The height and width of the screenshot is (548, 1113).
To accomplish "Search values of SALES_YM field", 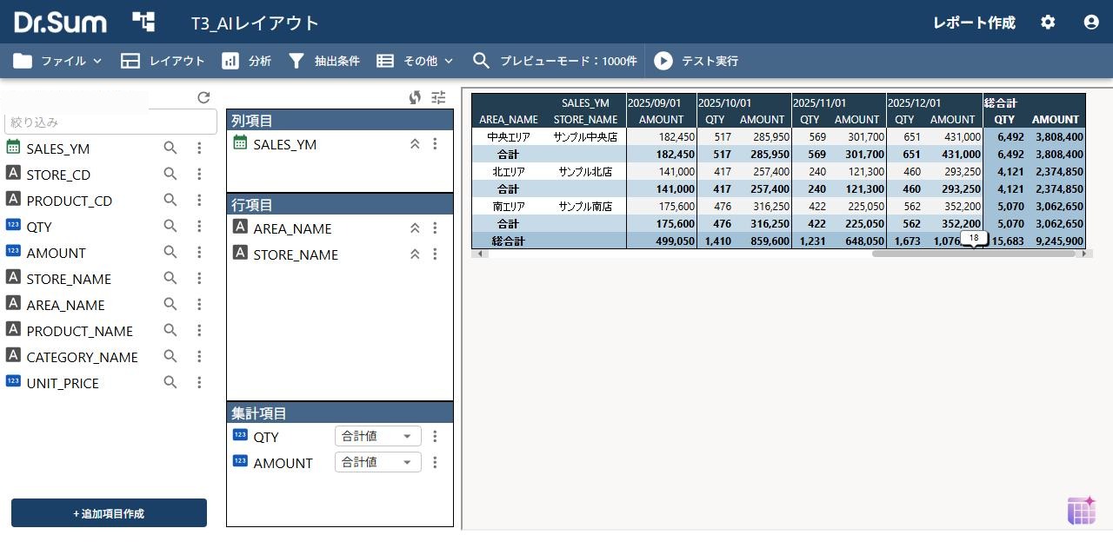I will point(170,149).
